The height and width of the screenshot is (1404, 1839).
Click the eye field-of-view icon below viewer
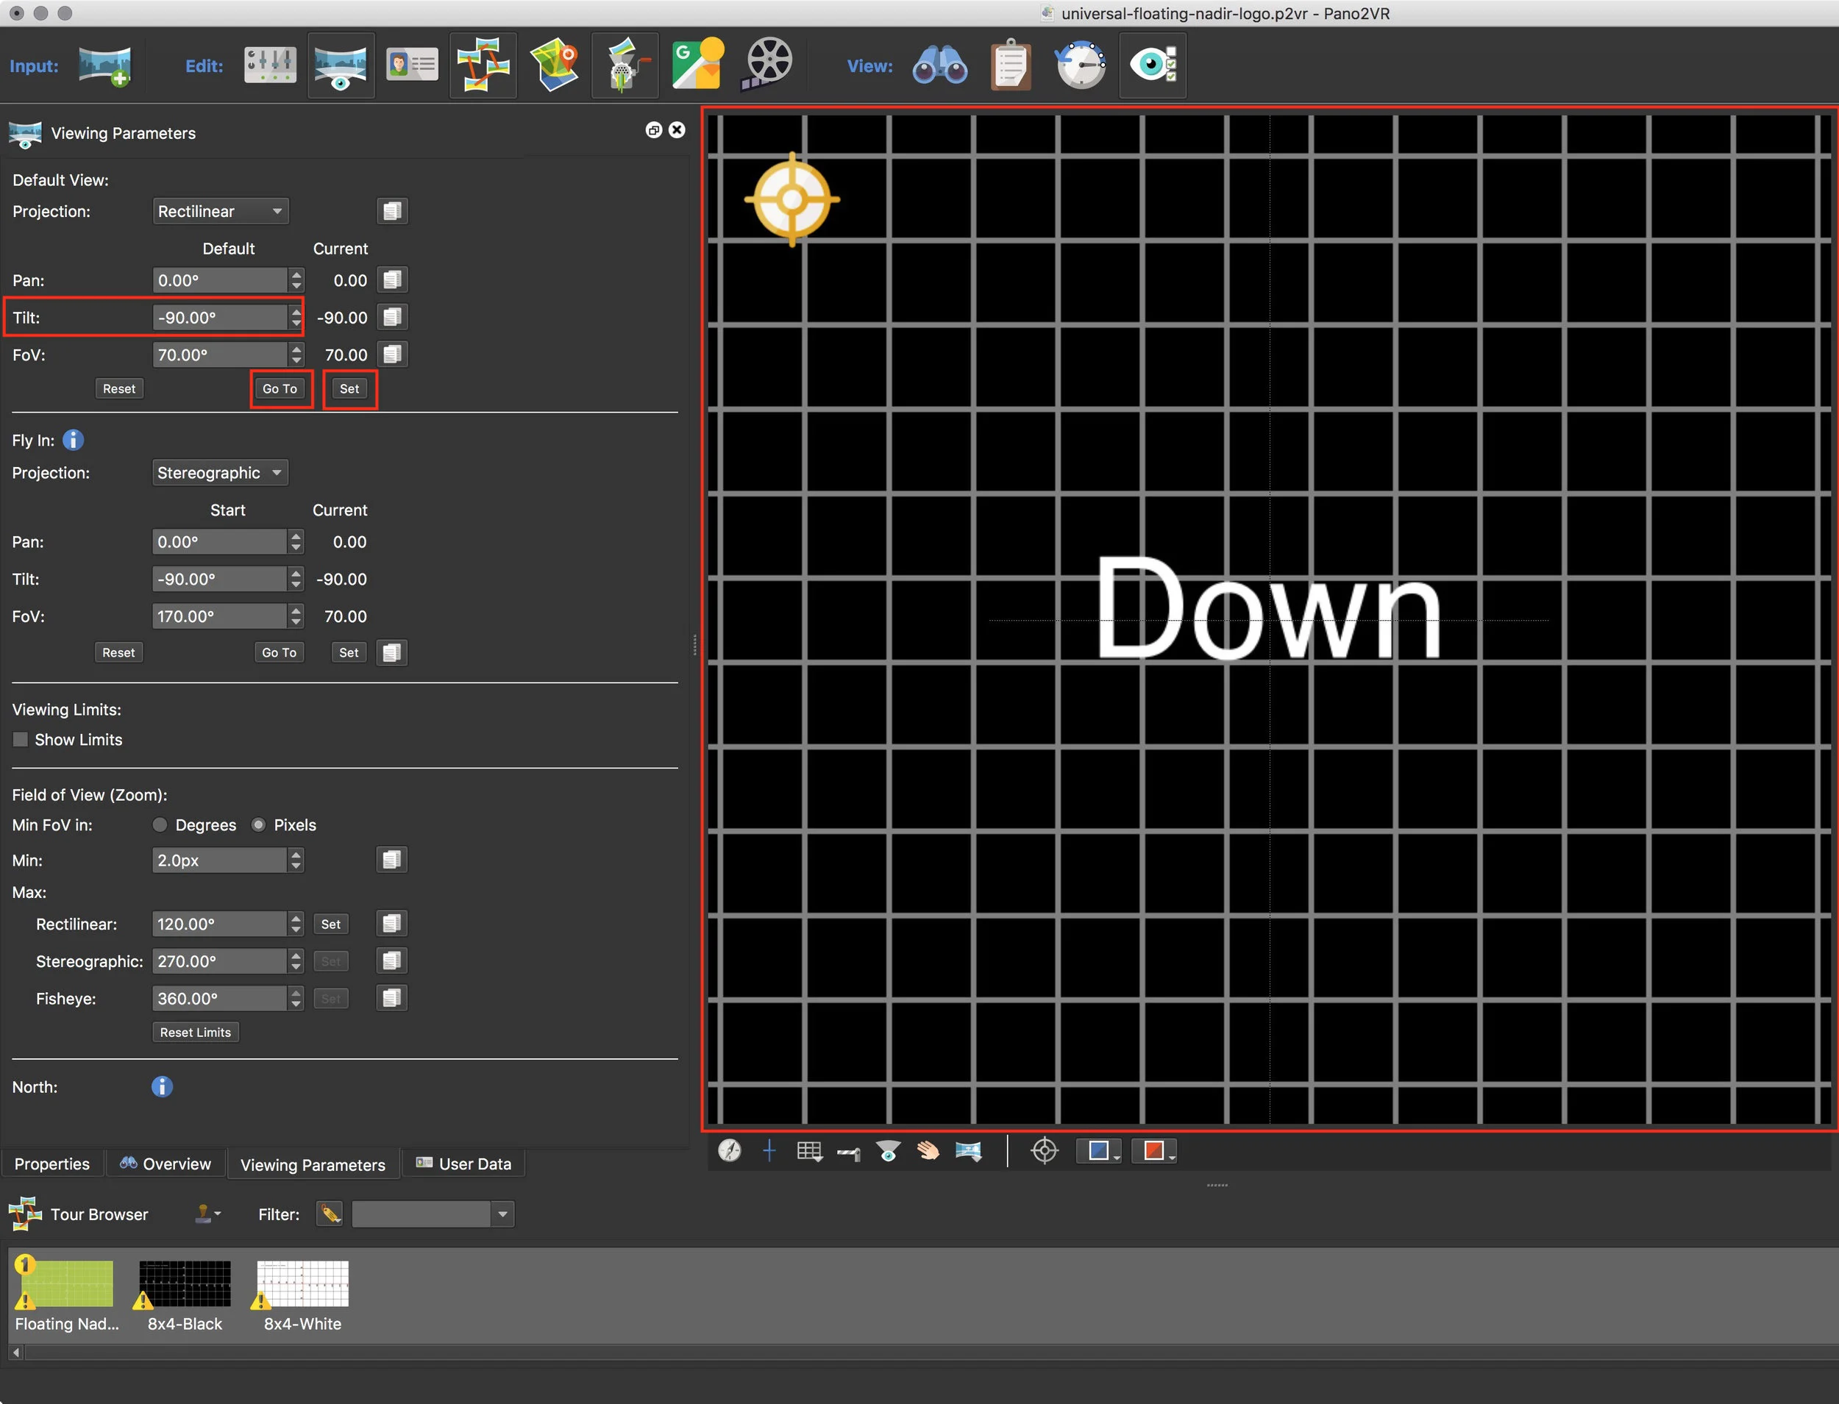888,1152
